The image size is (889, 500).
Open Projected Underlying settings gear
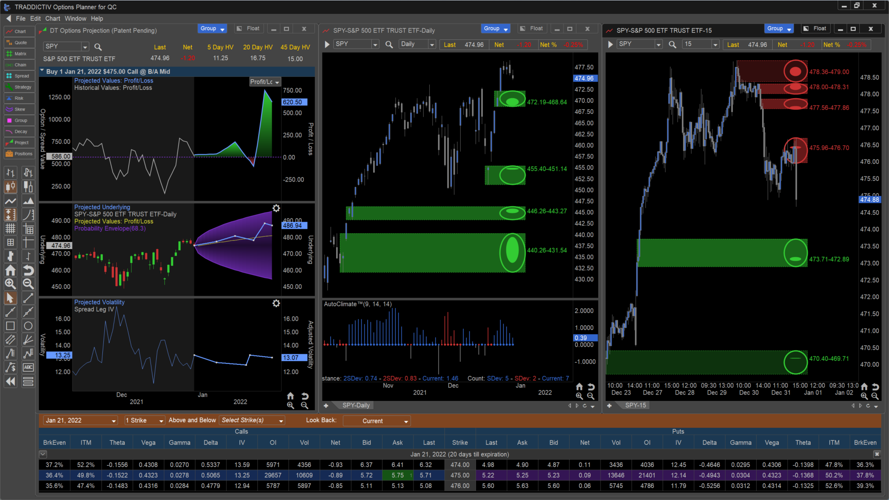pos(276,208)
